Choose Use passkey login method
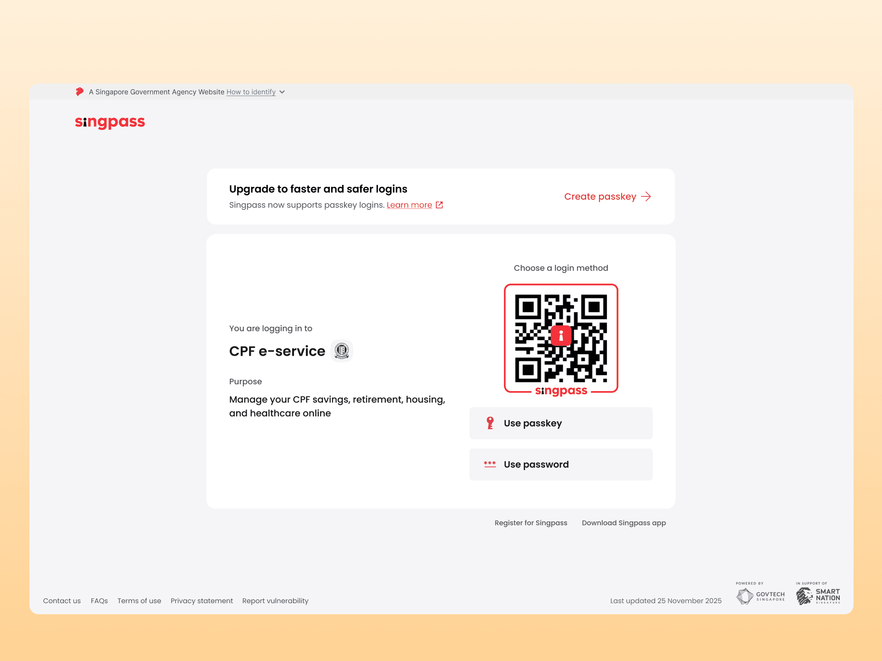The image size is (882, 661). 561,423
